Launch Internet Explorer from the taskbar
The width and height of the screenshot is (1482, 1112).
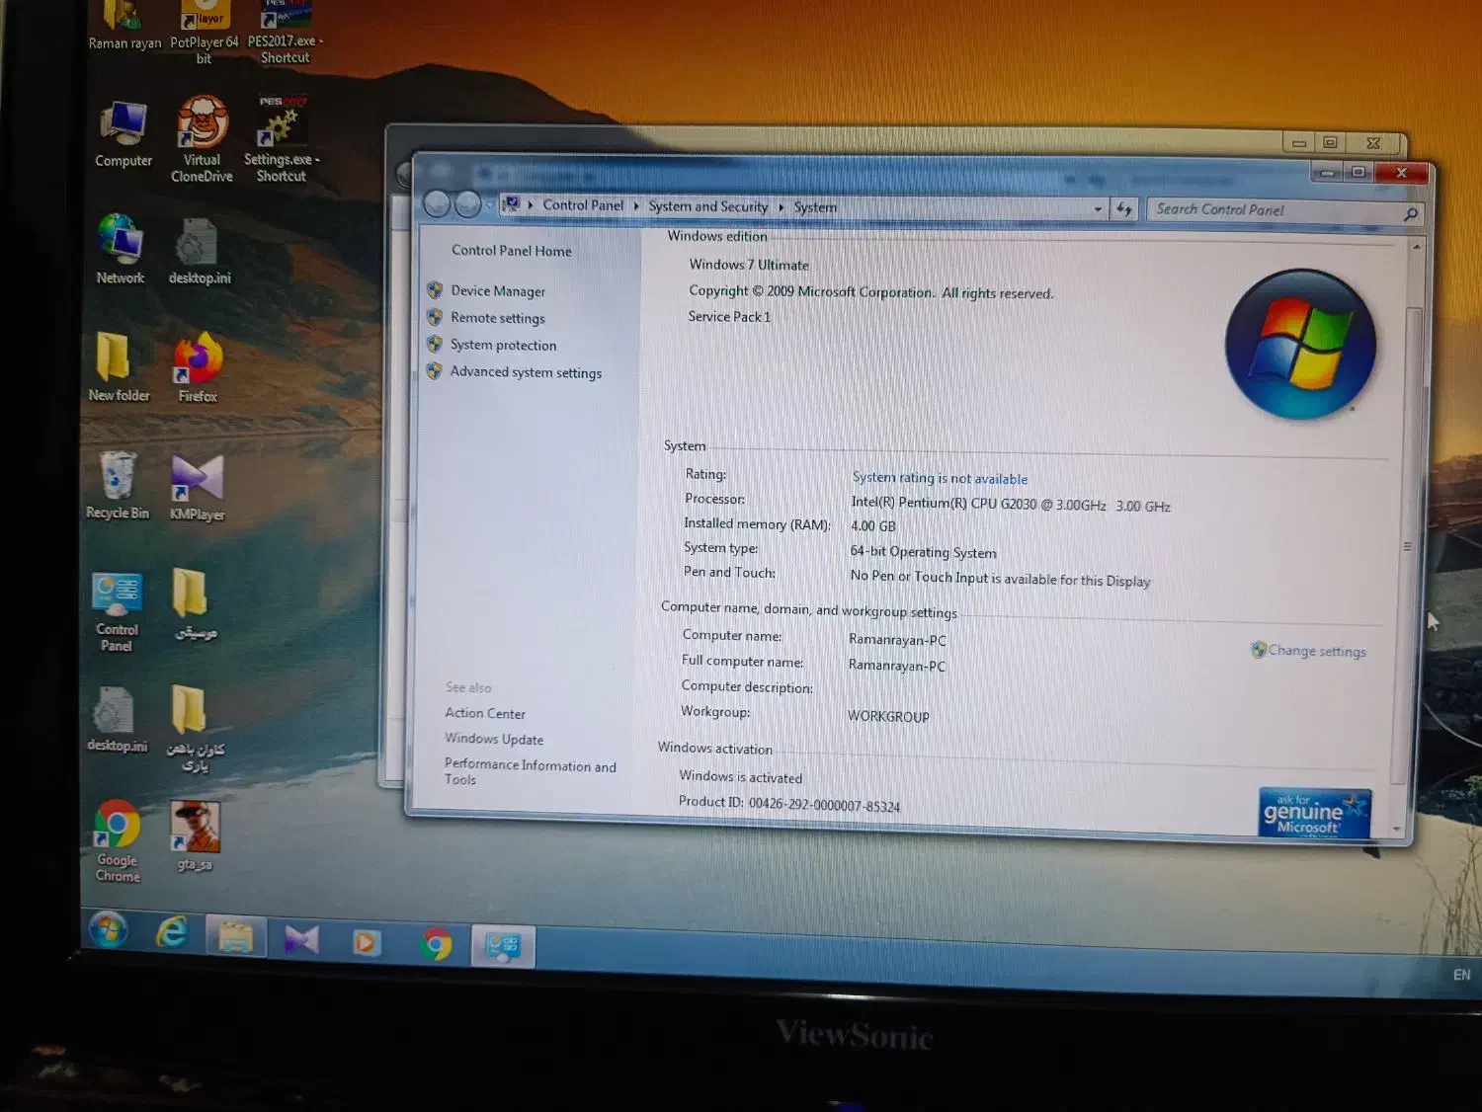click(x=172, y=932)
